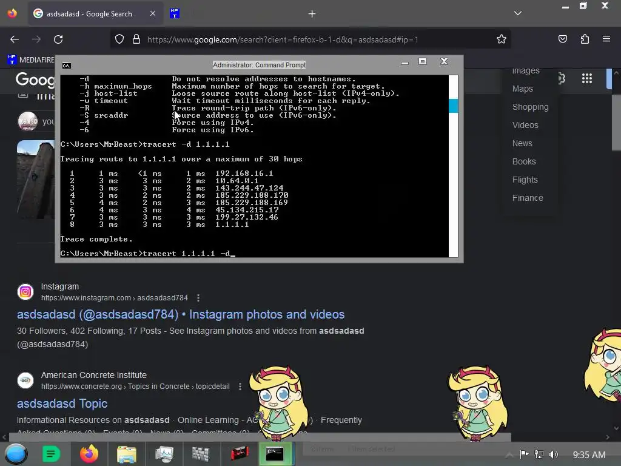Switch to the asdsadasd Google Search tab
The height and width of the screenshot is (466, 621).
point(95,13)
